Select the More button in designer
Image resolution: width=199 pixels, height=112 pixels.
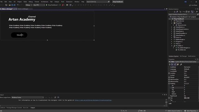(19, 35)
